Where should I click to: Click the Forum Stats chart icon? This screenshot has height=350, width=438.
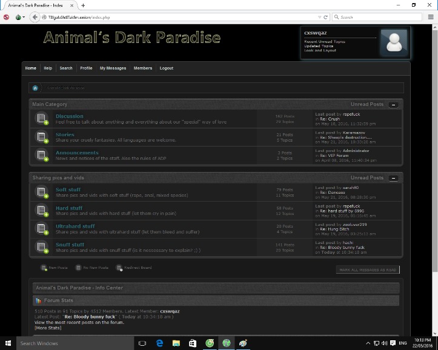[x=38, y=300]
